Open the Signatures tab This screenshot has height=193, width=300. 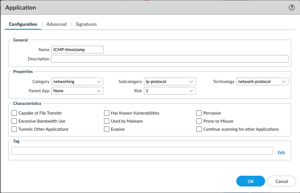86,24
